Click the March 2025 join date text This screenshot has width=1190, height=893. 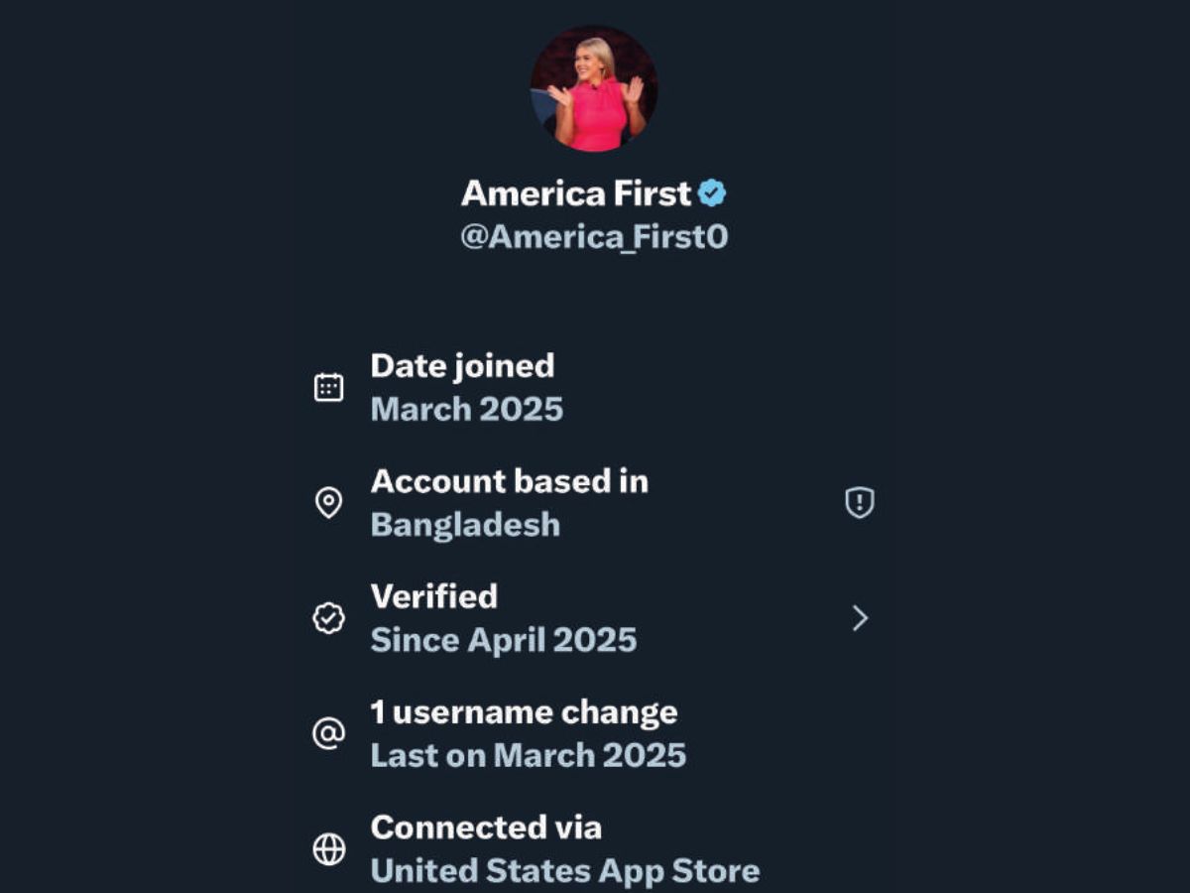466,409
